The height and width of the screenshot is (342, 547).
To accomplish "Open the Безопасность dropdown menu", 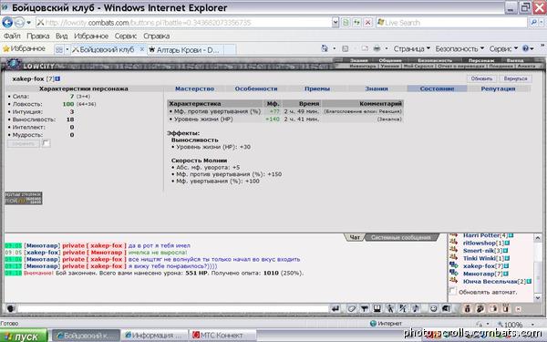I will pos(459,49).
